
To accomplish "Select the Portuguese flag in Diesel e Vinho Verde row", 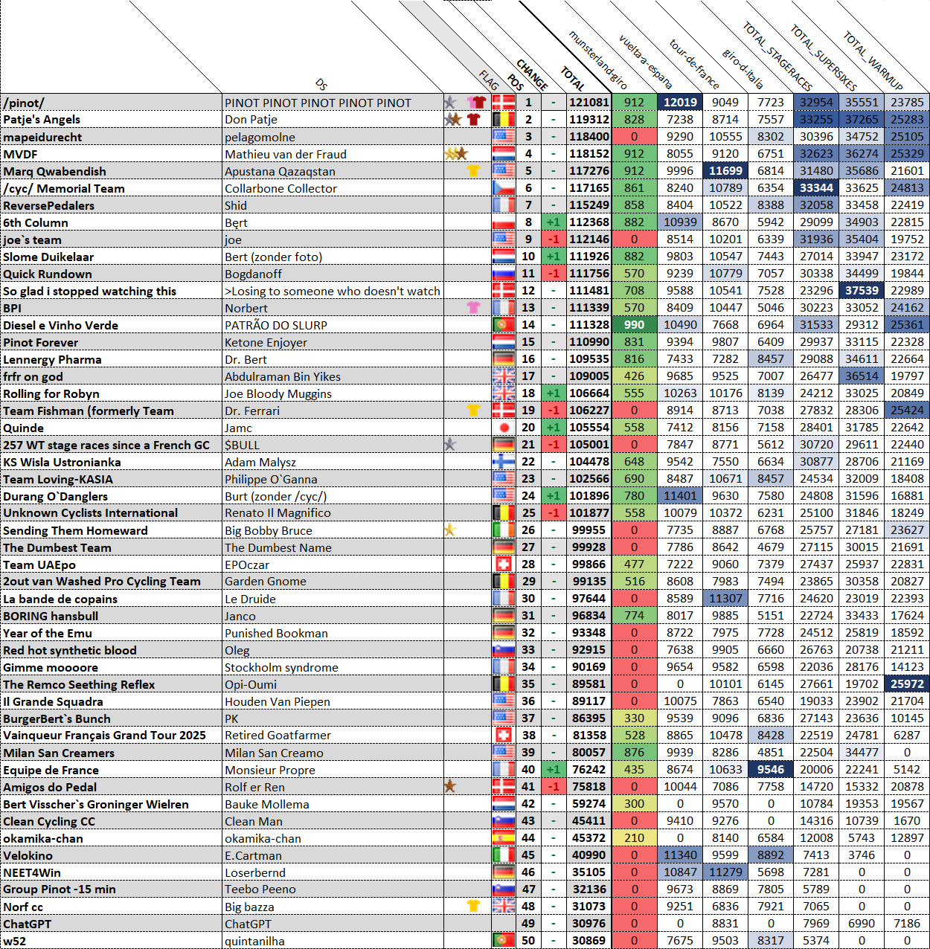I will click(504, 325).
